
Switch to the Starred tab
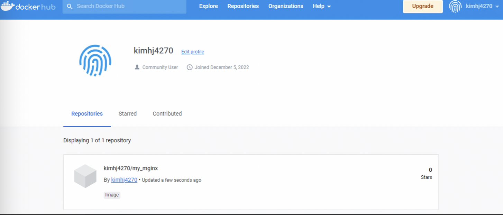pos(128,114)
